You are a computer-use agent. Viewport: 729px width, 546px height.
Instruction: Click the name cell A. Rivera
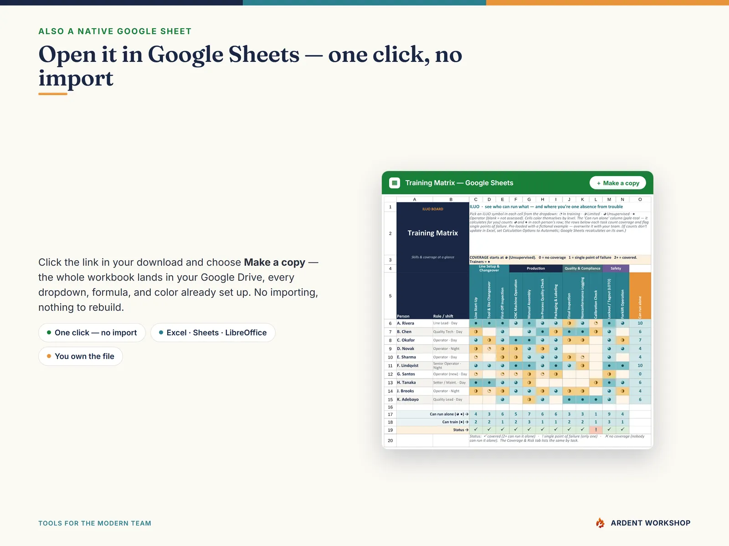click(415, 323)
